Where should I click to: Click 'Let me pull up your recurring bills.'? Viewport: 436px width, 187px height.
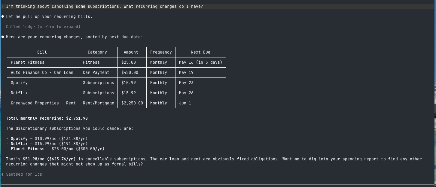point(49,17)
